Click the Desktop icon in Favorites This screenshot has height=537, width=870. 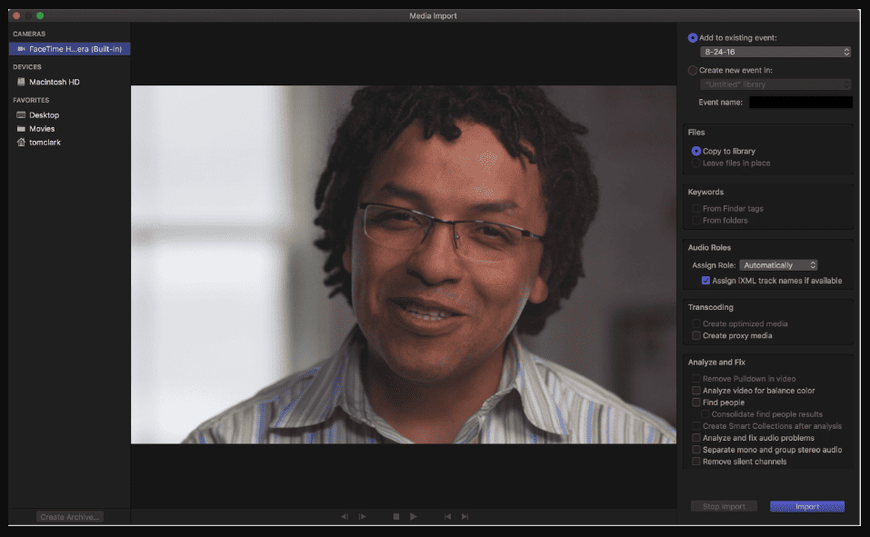pos(21,114)
